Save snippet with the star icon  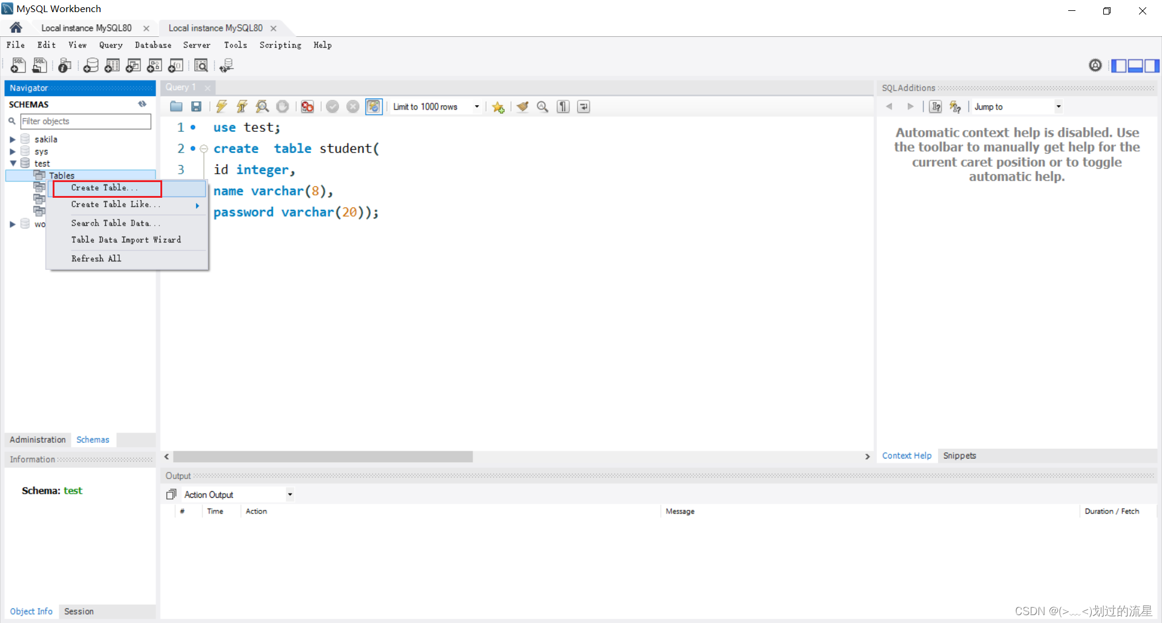point(498,107)
